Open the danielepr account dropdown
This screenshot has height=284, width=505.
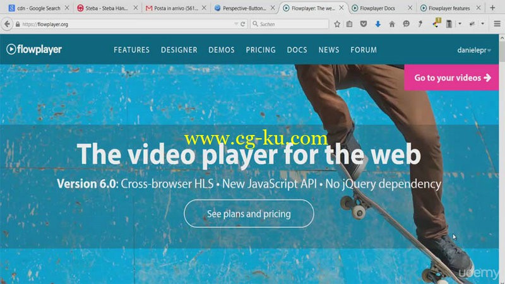pyautogui.click(x=474, y=50)
